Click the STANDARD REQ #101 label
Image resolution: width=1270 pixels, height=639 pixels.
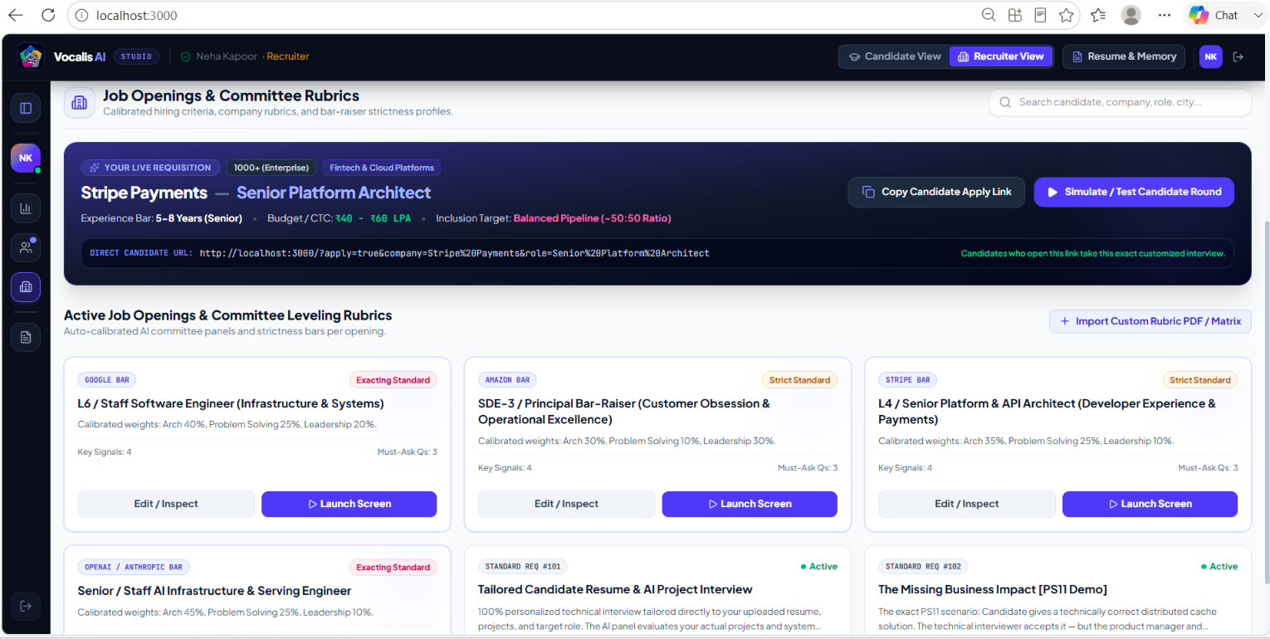(523, 567)
